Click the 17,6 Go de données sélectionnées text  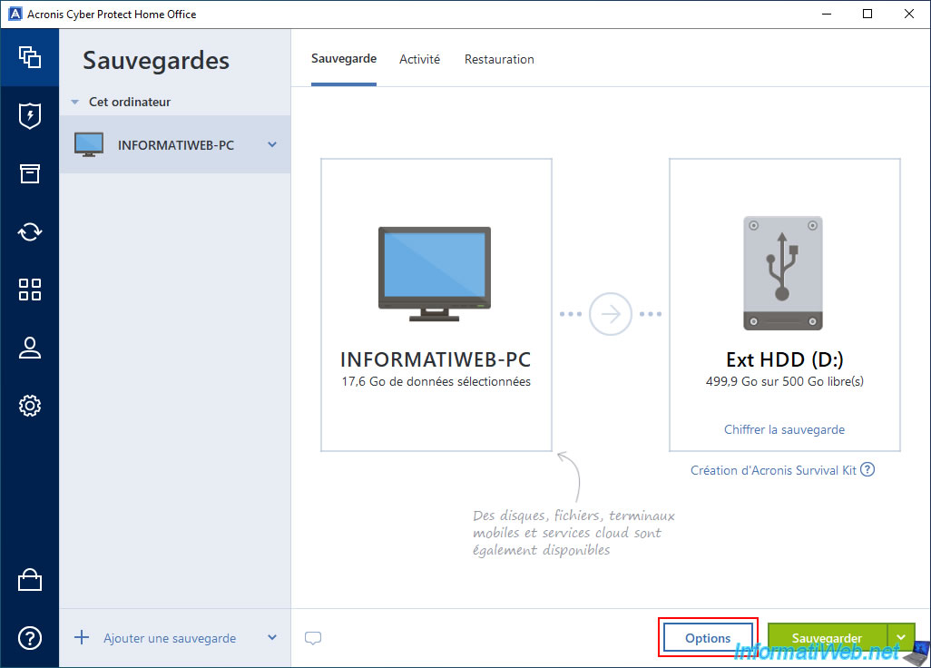[436, 381]
